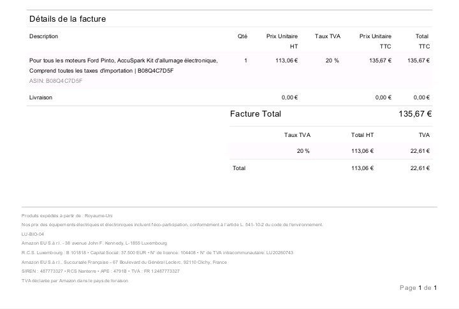Click the AccuSpark Kit product description
Viewport: 459px width, 309px height.
[x=123, y=66]
